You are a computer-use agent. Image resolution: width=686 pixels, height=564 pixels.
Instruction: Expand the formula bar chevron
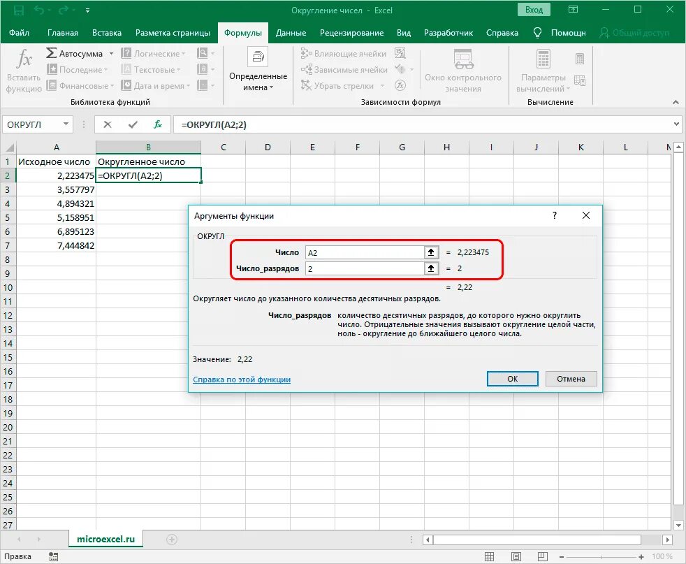click(x=676, y=124)
